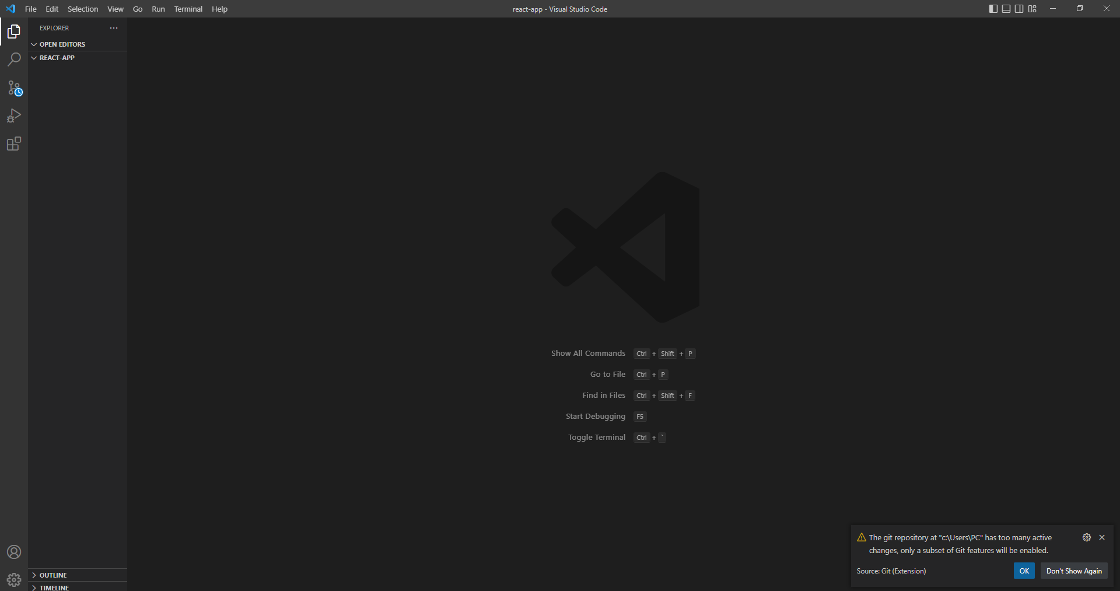Open the Help menu
This screenshot has height=591, width=1120.
(x=219, y=9)
